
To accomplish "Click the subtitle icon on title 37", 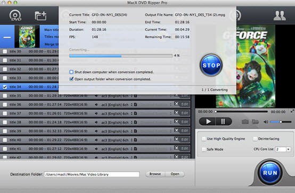I will (x=135, y=113).
